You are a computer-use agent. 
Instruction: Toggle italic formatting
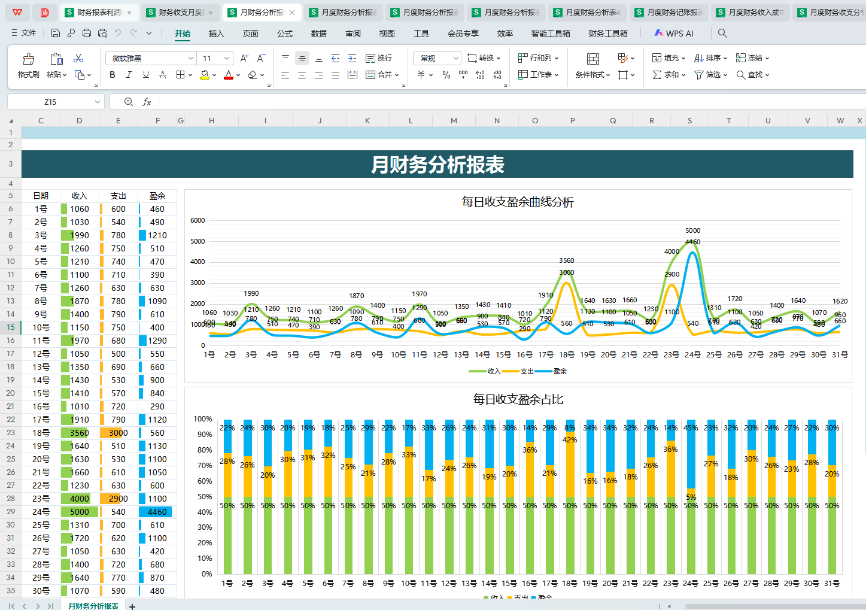(128, 74)
